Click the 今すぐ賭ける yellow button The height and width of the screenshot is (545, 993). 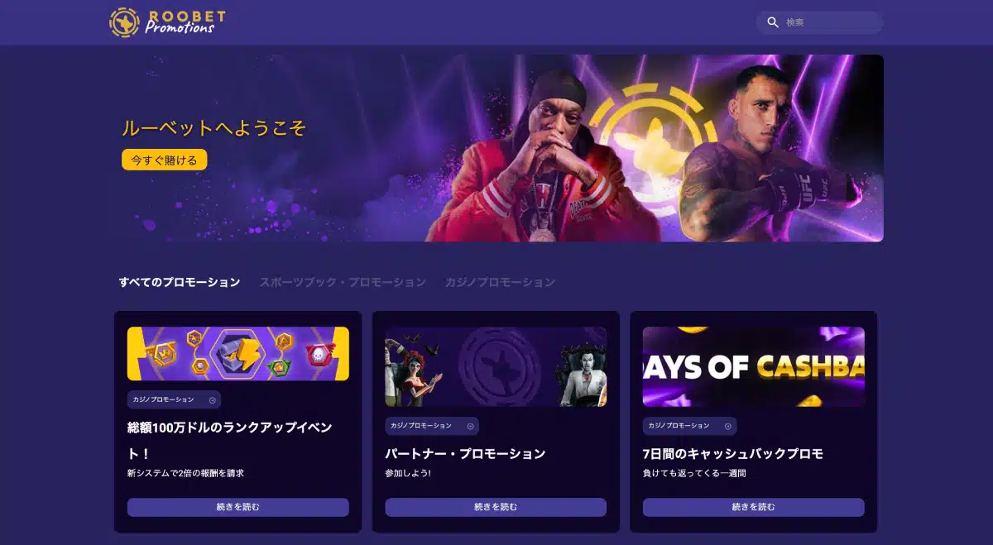pos(164,160)
